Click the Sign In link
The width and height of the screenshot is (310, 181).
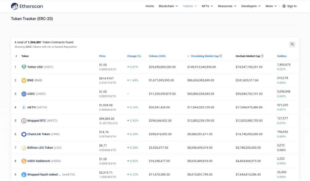pyautogui.click(x=292, y=6)
